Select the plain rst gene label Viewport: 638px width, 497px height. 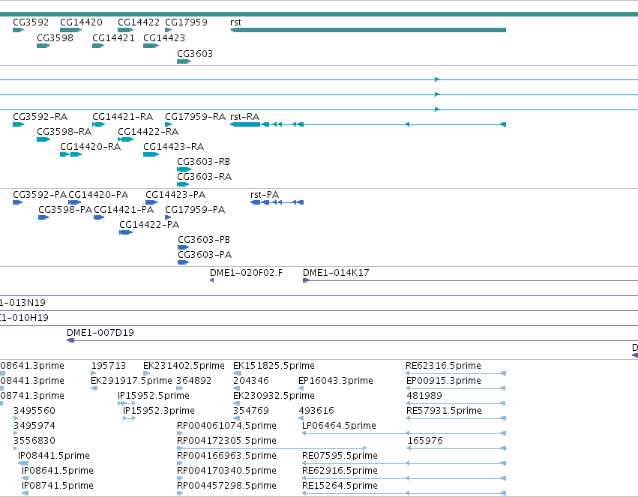click(235, 22)
